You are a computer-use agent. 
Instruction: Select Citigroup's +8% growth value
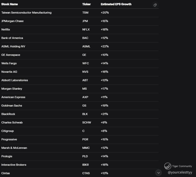(104, 131)
